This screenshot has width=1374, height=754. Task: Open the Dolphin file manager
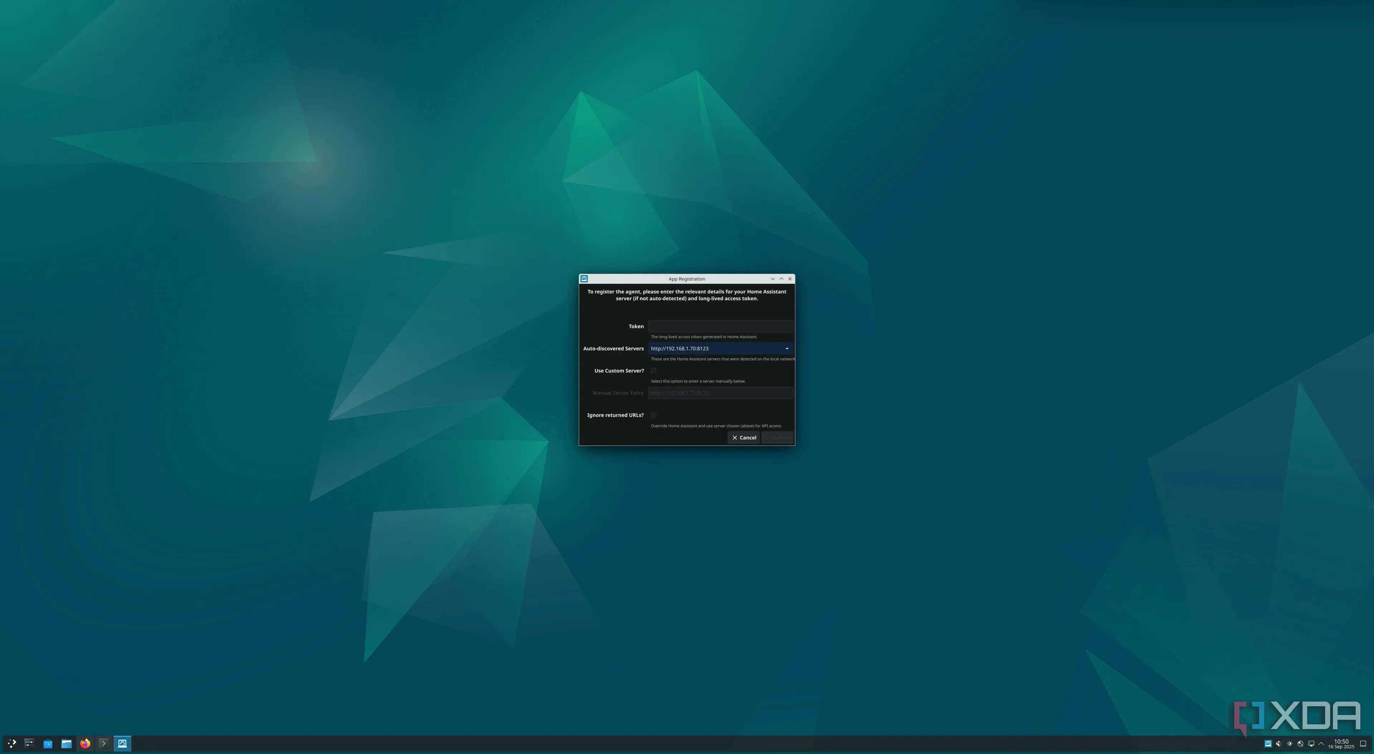[x=66, y=743]
